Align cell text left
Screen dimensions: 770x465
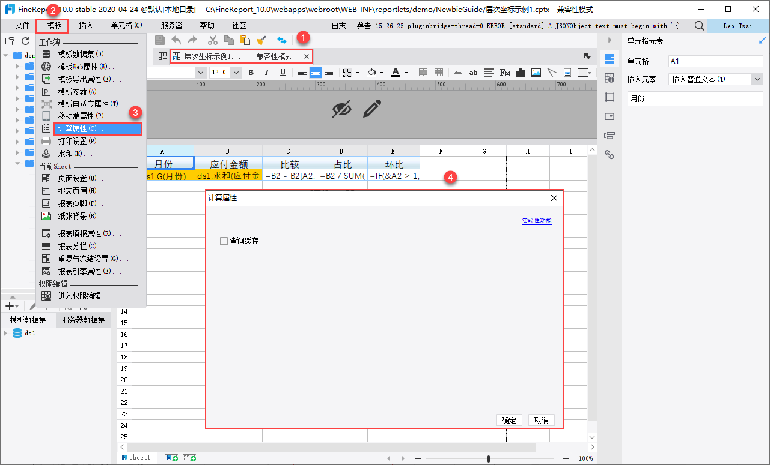[302, 73]
